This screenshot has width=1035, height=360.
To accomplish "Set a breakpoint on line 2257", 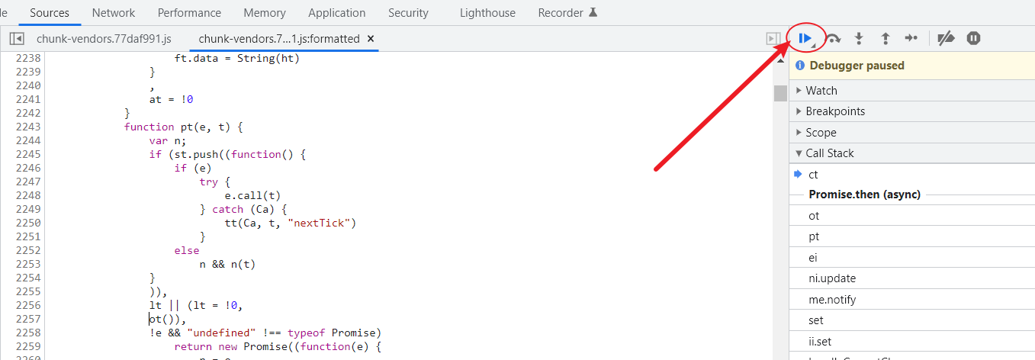I will click(27, 319).
